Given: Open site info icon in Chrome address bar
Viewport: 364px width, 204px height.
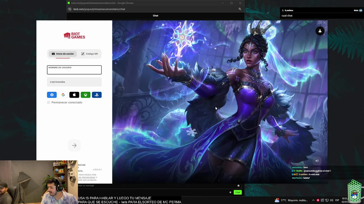Looking at the screenshot, I should [x=70, y=9].
